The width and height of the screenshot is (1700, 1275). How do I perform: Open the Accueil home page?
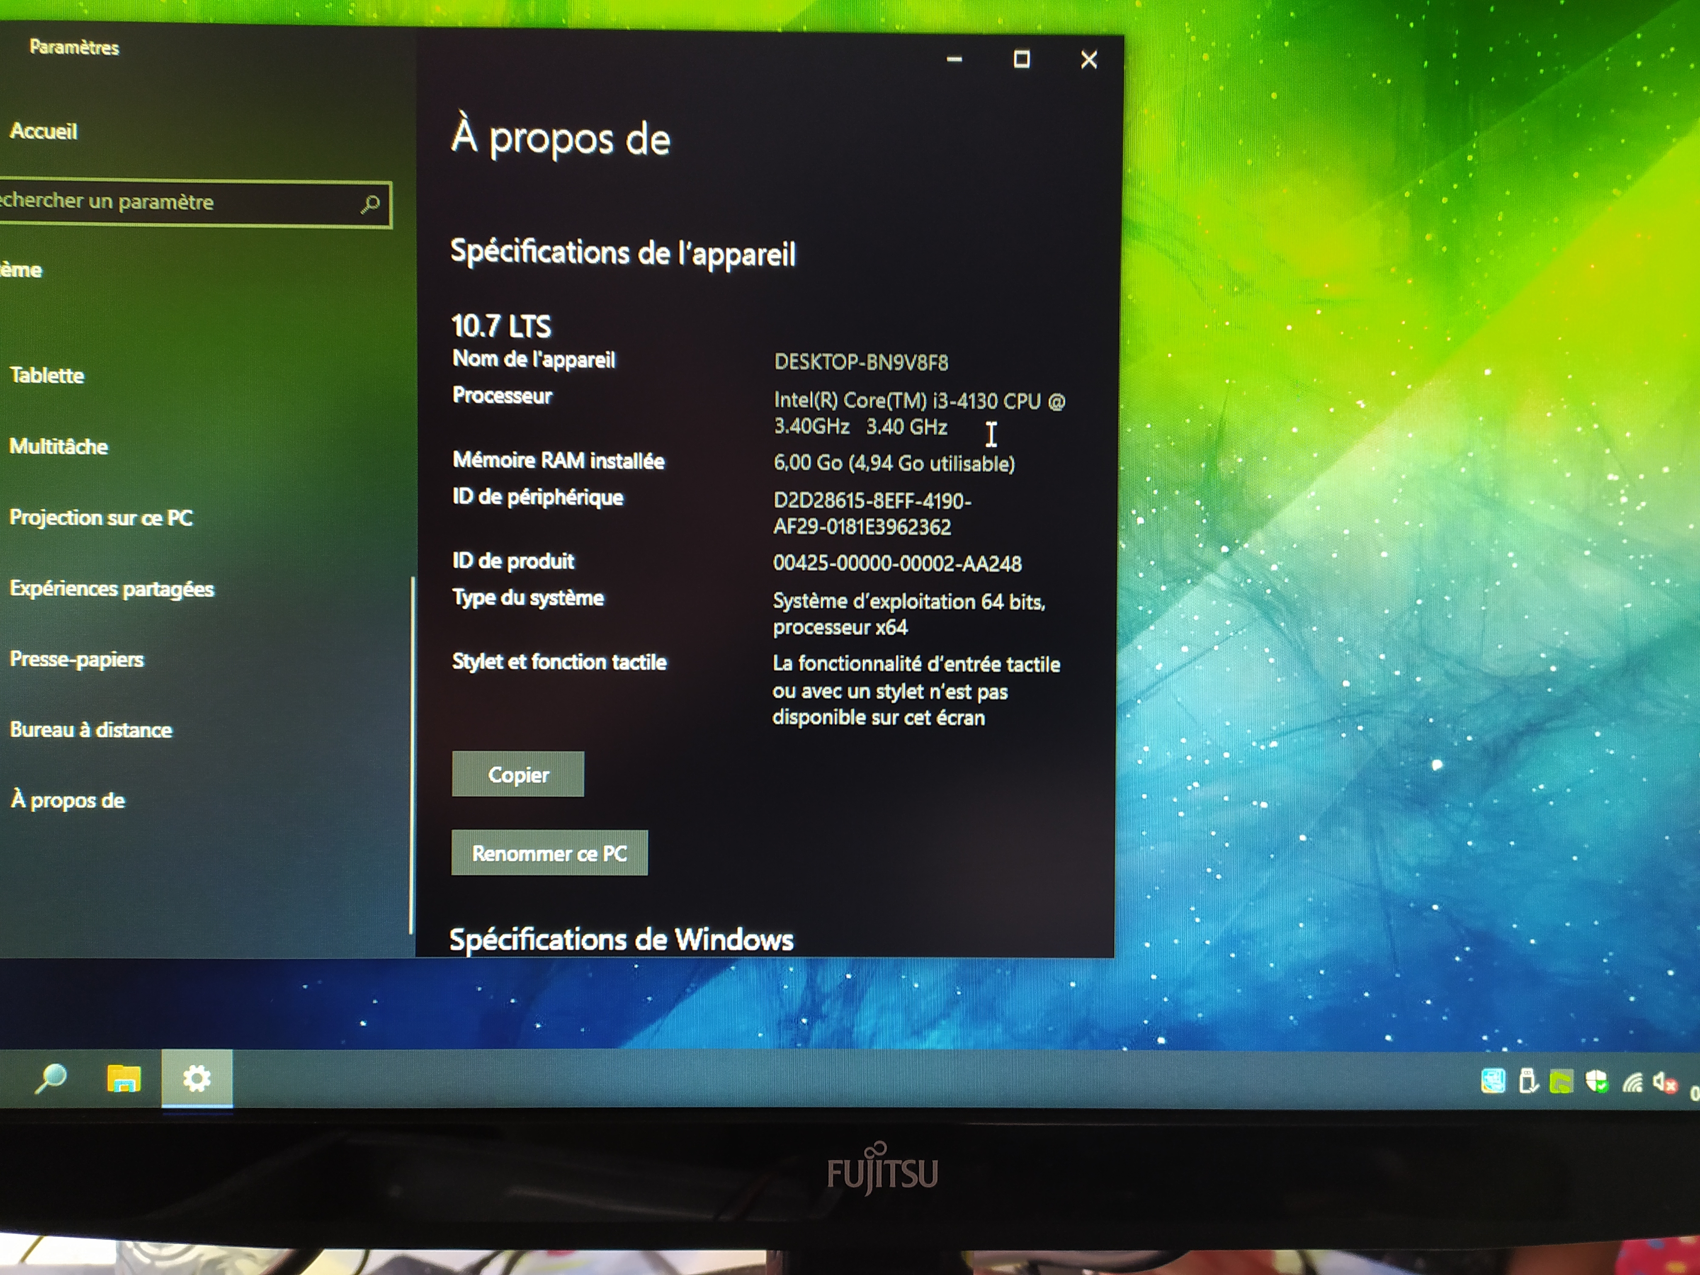coord(44,131)
